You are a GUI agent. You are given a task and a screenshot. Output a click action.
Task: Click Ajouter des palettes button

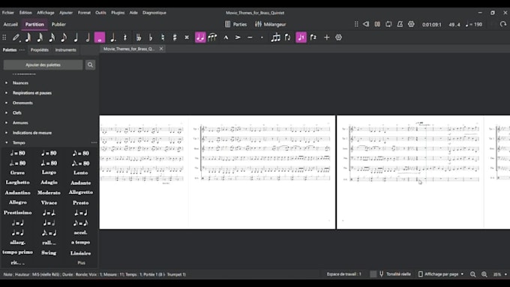click(x=43, y=65)
